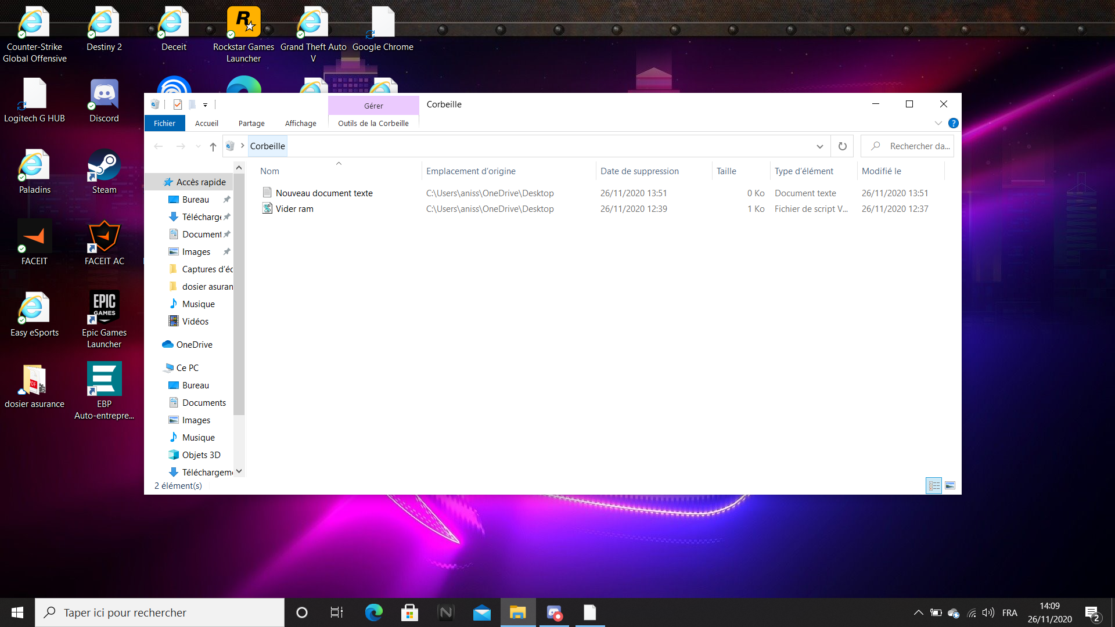The image size is (1115, 627).
Task: Open the Logitech G HUB desktop icon
Action: click(34, 100)
